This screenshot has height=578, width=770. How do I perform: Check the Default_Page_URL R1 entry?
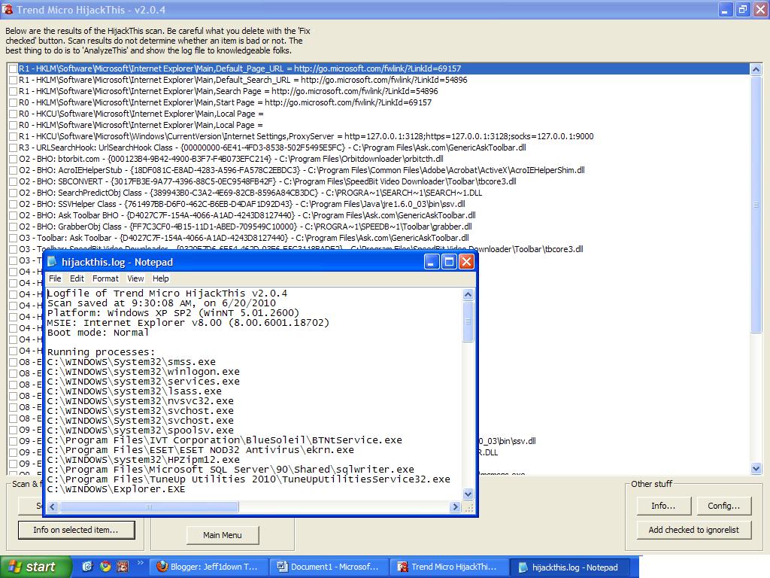pos(14,68)
